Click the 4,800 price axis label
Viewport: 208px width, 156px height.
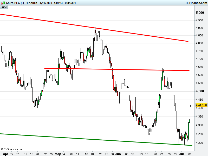click(x=199, y=43)
